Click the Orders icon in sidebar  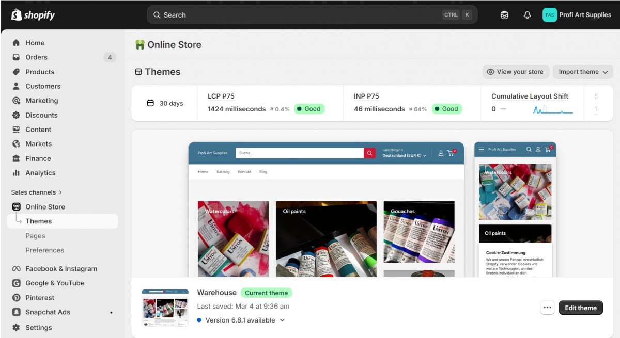point(16,57)
